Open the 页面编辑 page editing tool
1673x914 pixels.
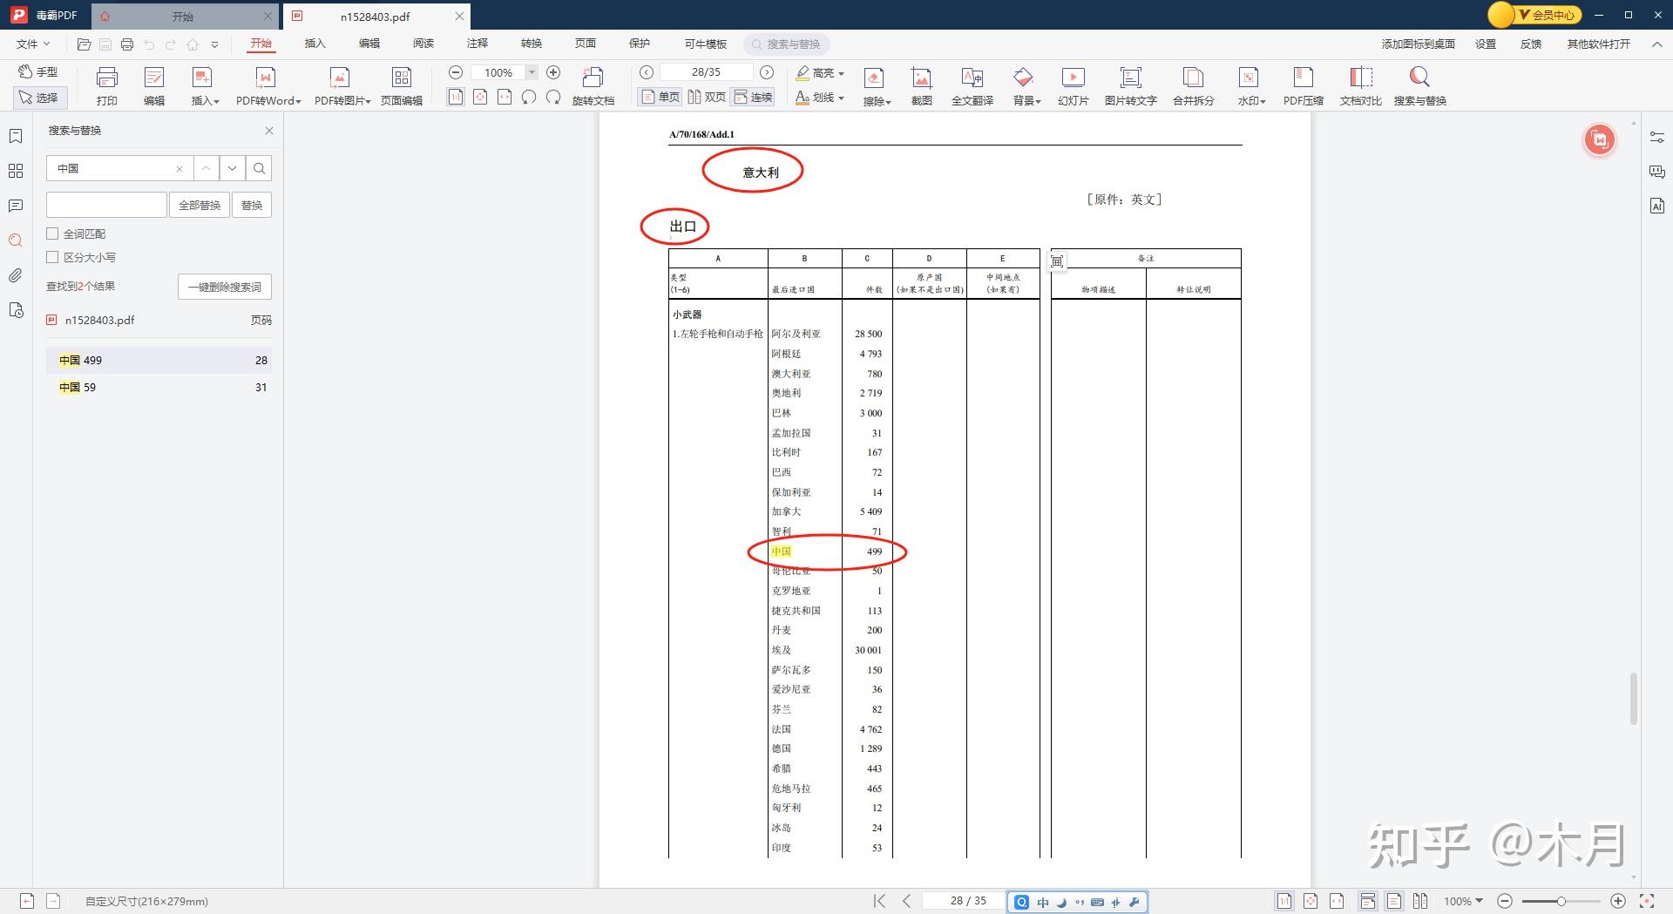tap(402, 85)
